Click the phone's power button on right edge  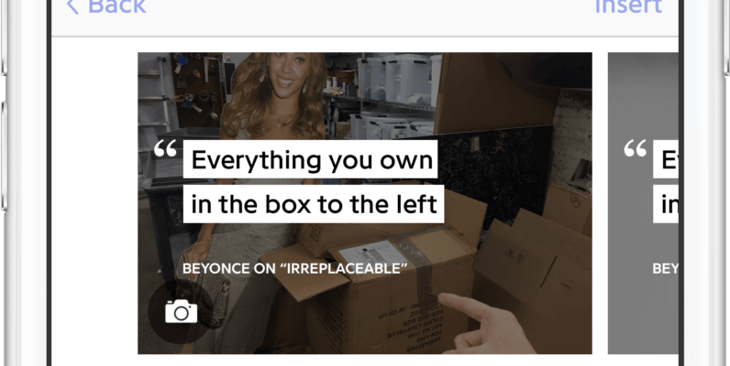click(x=726, y=38)
